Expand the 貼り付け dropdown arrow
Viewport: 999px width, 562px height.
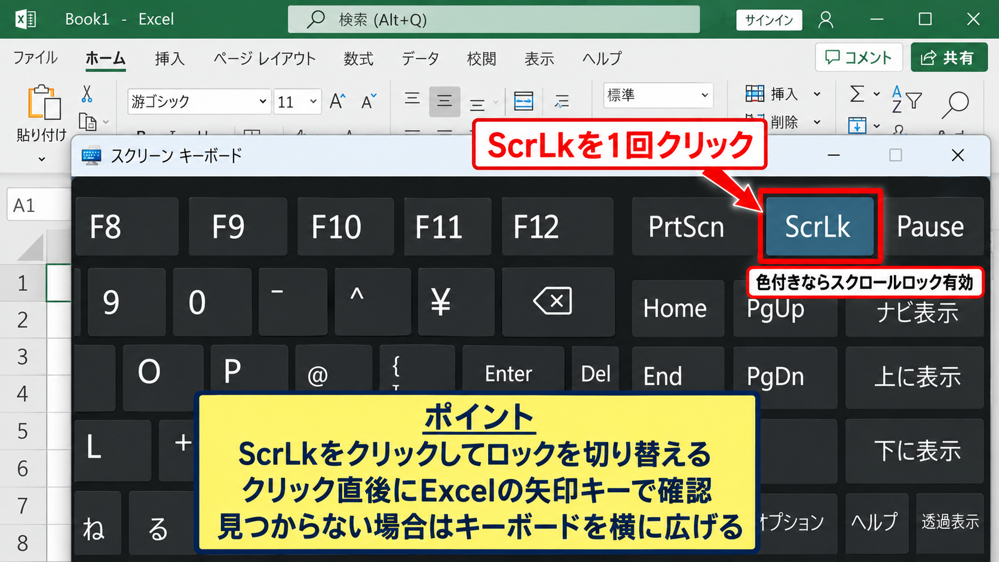click(41, 159)
